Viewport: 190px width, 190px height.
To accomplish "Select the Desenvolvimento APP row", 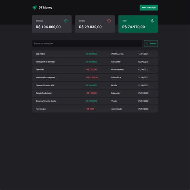I will tap(95, 85).
